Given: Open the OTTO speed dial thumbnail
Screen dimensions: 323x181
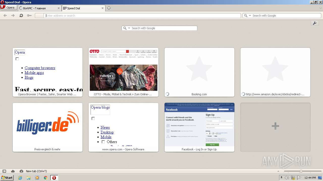Looking at the screenshot, I should [123, 72].
